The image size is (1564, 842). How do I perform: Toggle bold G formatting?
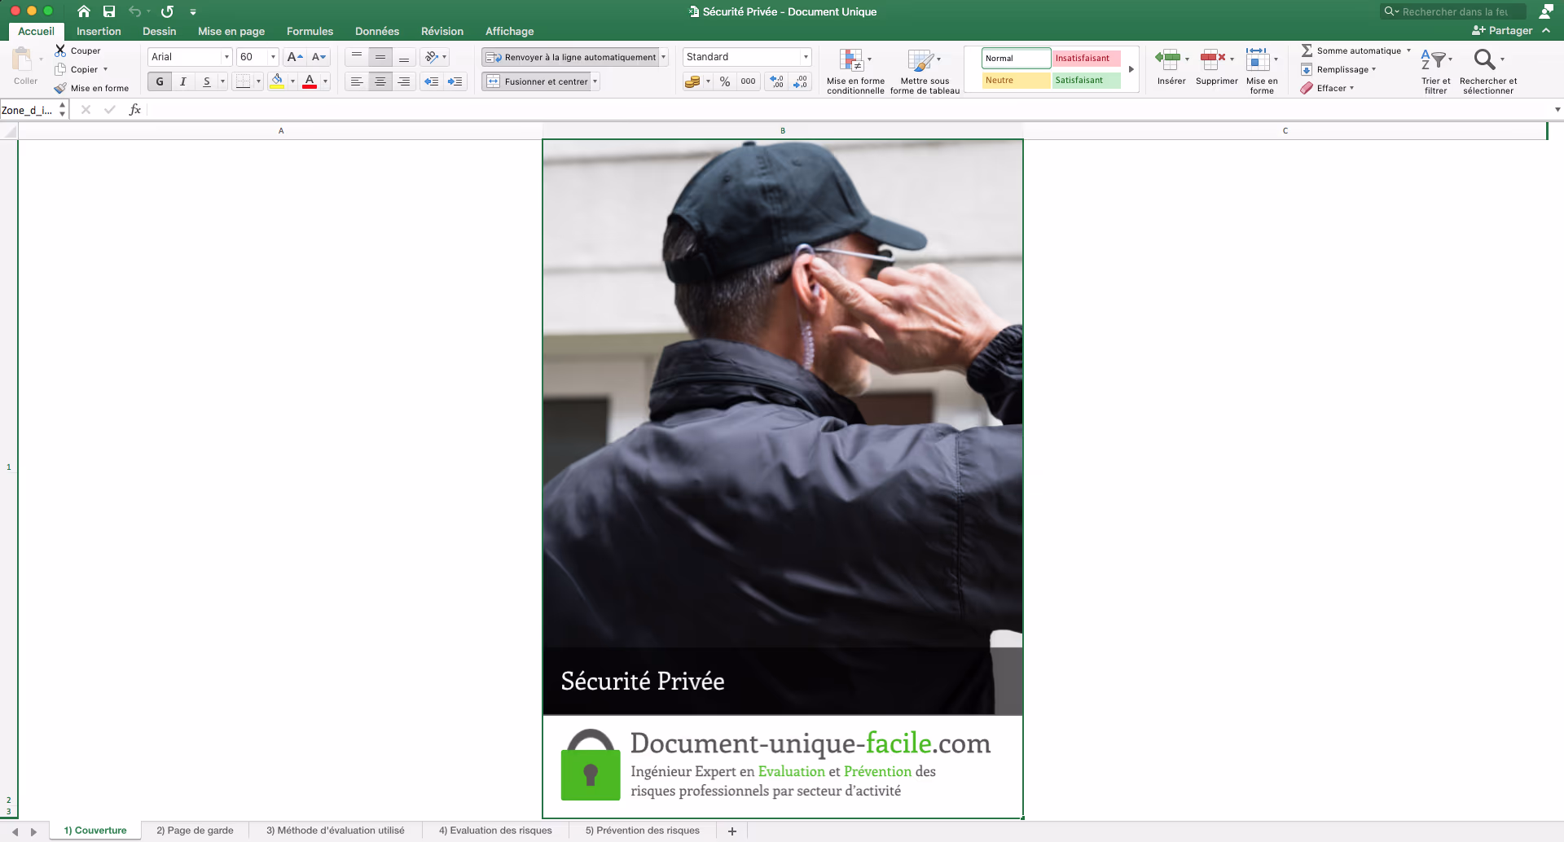click(160, 81)
